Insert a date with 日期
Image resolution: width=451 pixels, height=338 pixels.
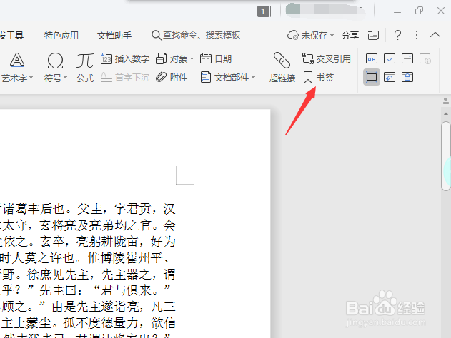point(216,58)
